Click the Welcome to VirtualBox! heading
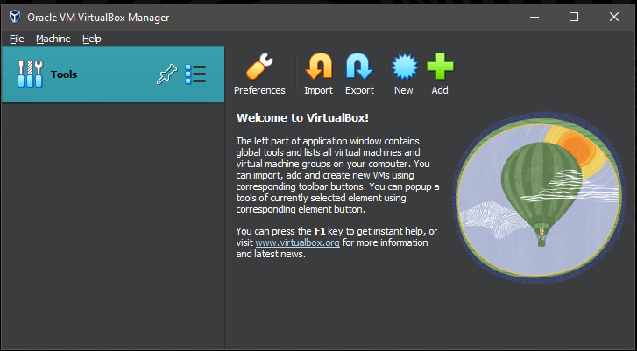The width and height of the screenshot is (637, 351). tap(302, 117)
